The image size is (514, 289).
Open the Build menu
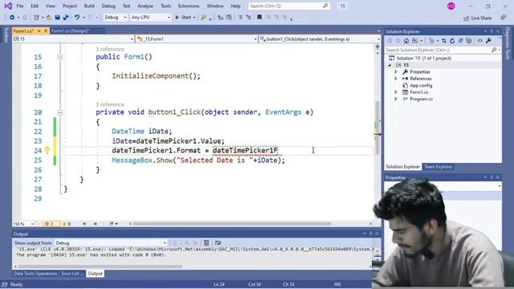coord(89,6)
